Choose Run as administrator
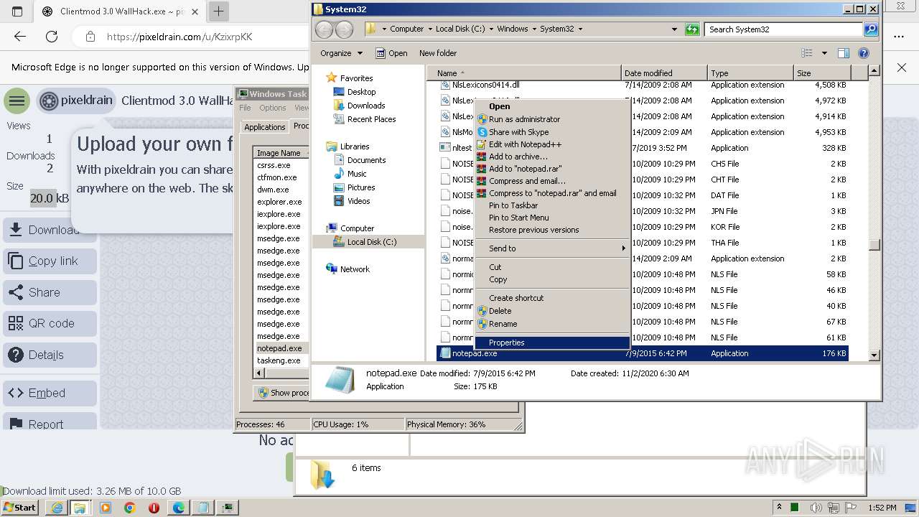Screen dimensions: 919x517 pos(524,119)
